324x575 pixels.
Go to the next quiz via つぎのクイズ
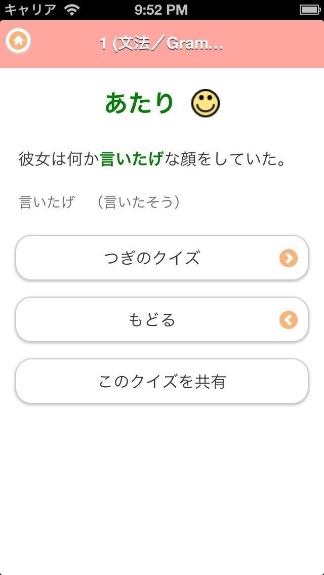tap(162, 258)
